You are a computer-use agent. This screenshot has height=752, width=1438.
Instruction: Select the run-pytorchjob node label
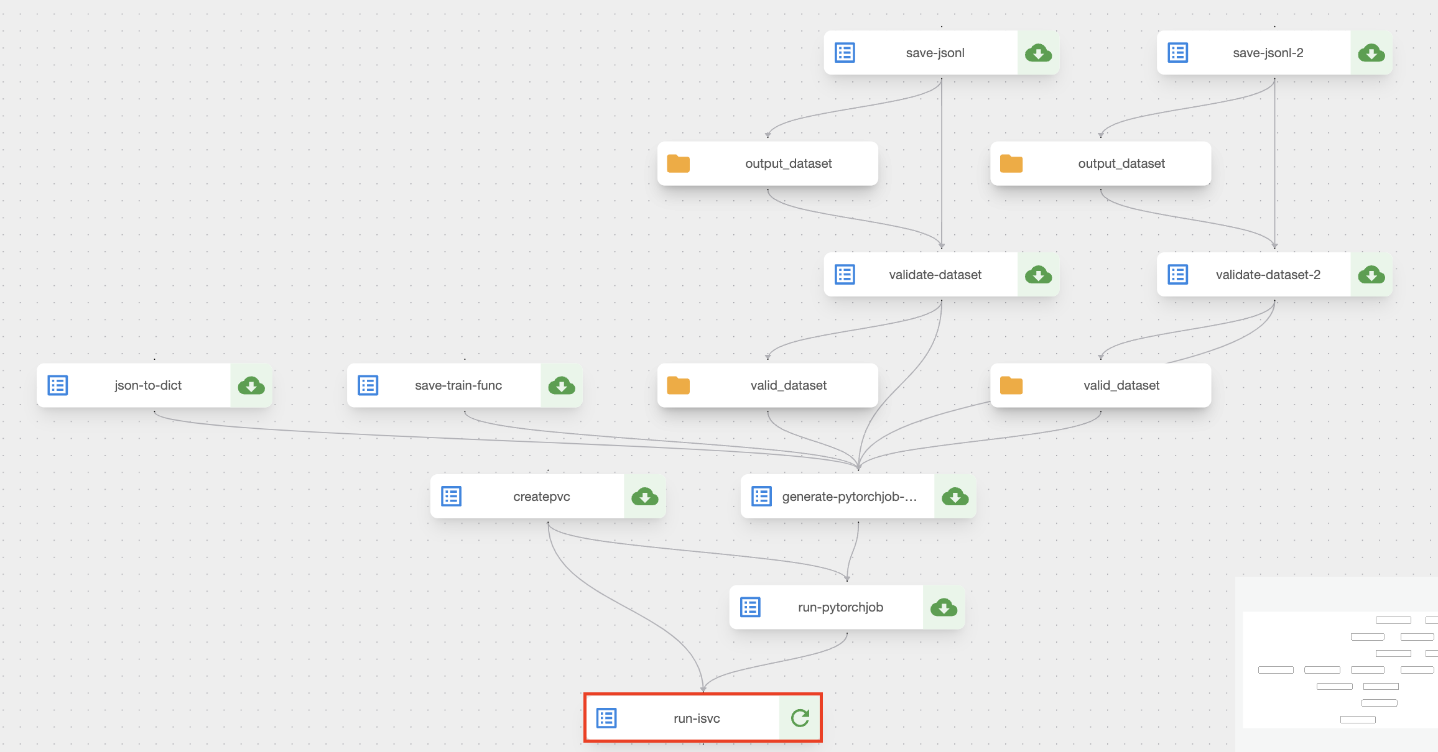pos(840,607)
